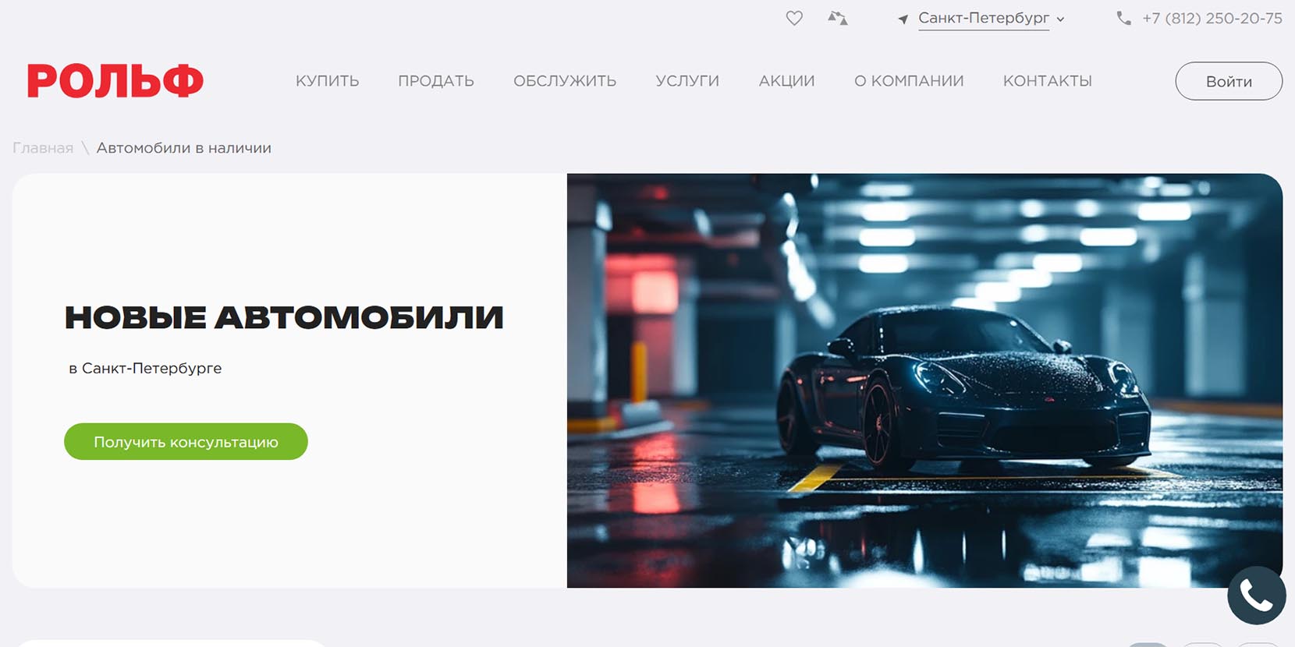
Task: Follow the Главная breadcrumb link
Action: pyautogui.click(x=43, y=148)
